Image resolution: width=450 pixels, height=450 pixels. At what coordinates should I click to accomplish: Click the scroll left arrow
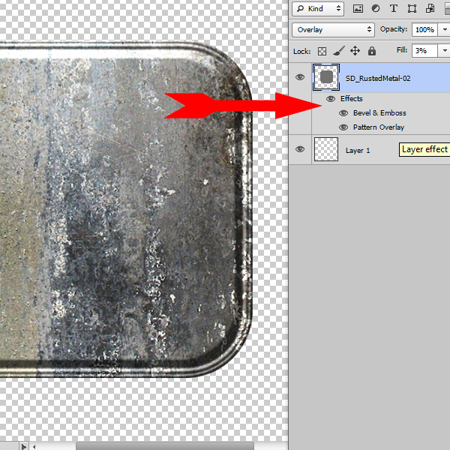(x=34, y=446)
